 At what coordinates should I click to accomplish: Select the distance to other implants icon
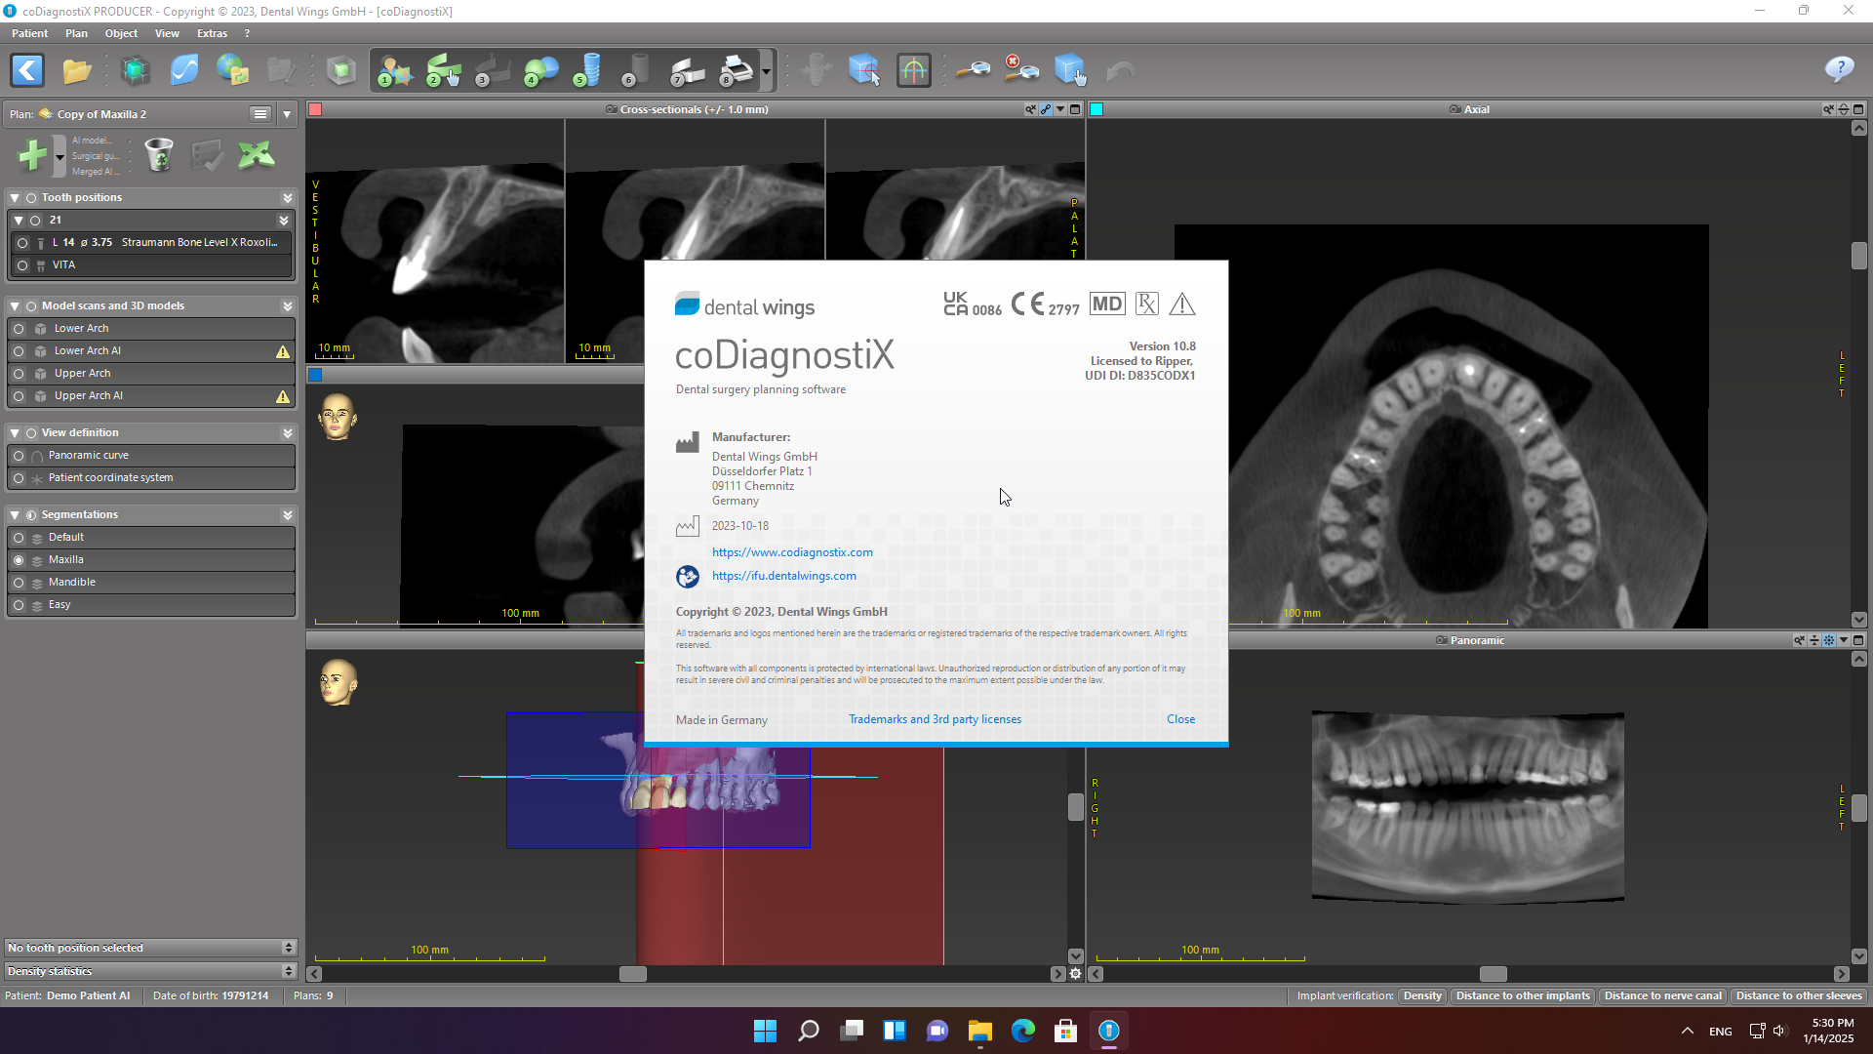tap(1525, 994)
